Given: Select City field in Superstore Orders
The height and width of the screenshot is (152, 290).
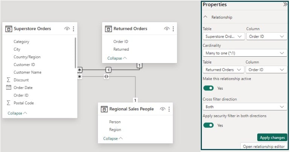Looking at the screenshot, I should coord(17,49).
